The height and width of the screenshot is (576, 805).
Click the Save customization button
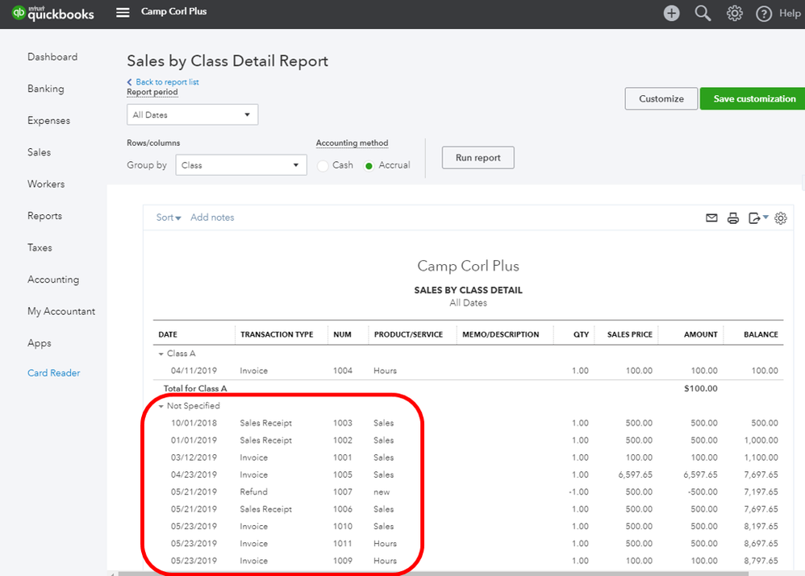pyautogui.click(x=754, y=98)
